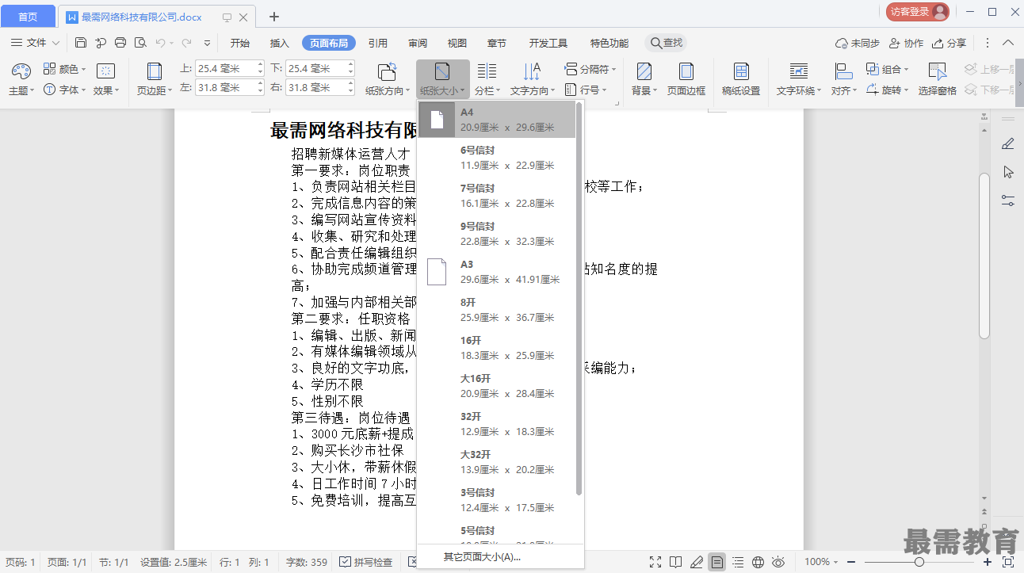Open 页边距 margins icon
This screenshot has width=1024, height=573.
tap(155, 71)
